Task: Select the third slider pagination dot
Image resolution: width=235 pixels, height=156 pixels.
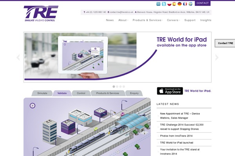Action: coord(120,87)
